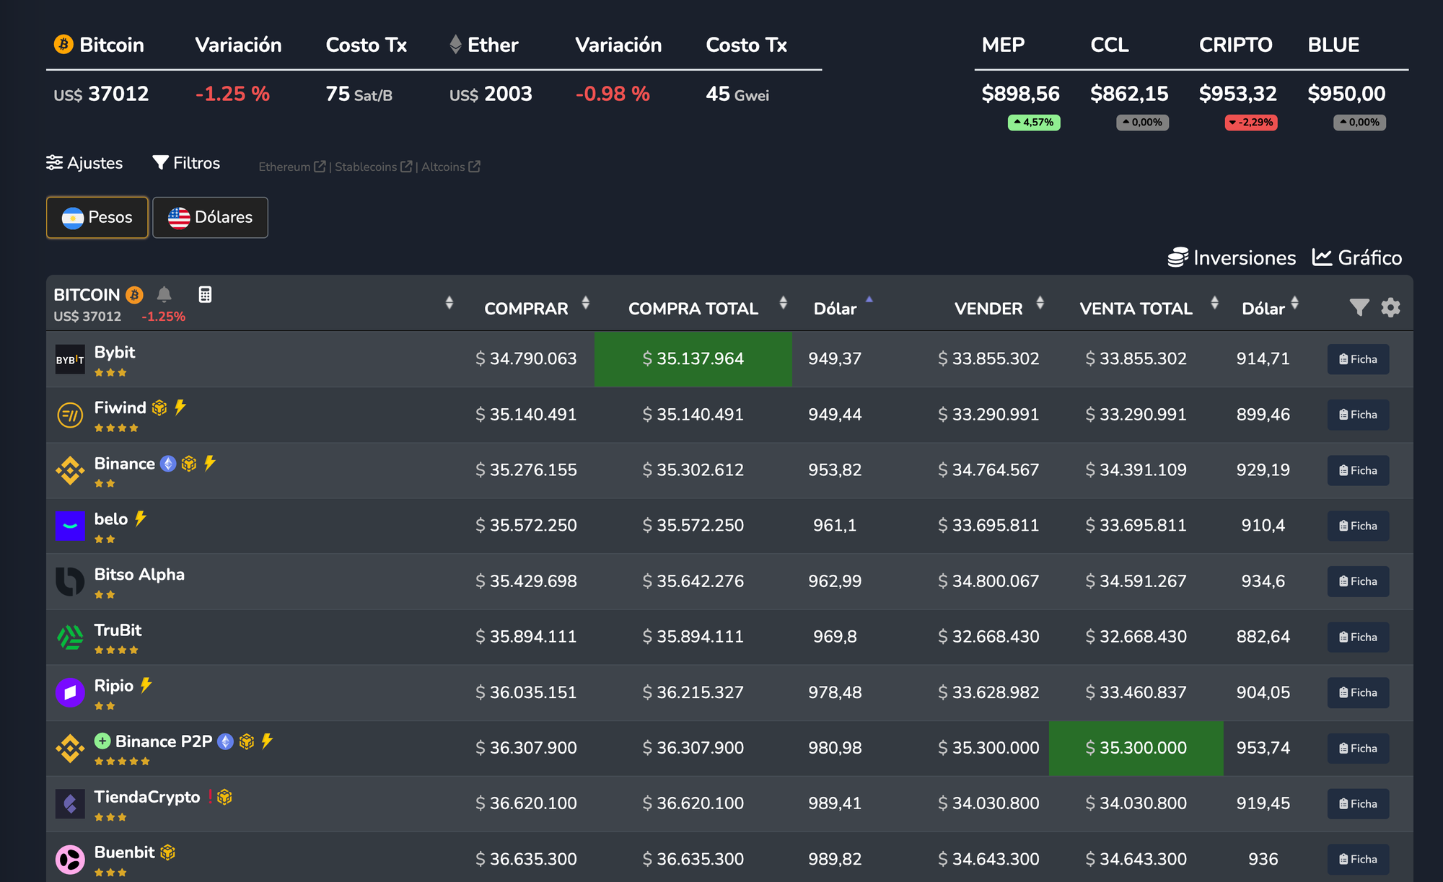Click the Bitcoin price US$ 37012 in top bar
Screen dimensions: 1443x882
102,94
